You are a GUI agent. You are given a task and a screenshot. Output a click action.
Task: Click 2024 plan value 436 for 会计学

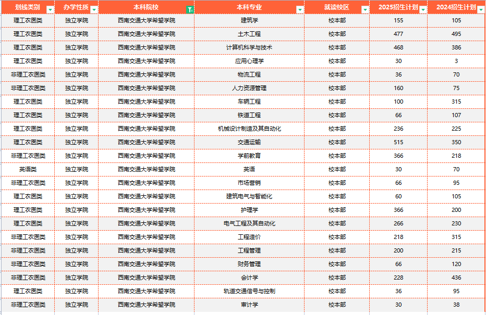tap(456, 278)
